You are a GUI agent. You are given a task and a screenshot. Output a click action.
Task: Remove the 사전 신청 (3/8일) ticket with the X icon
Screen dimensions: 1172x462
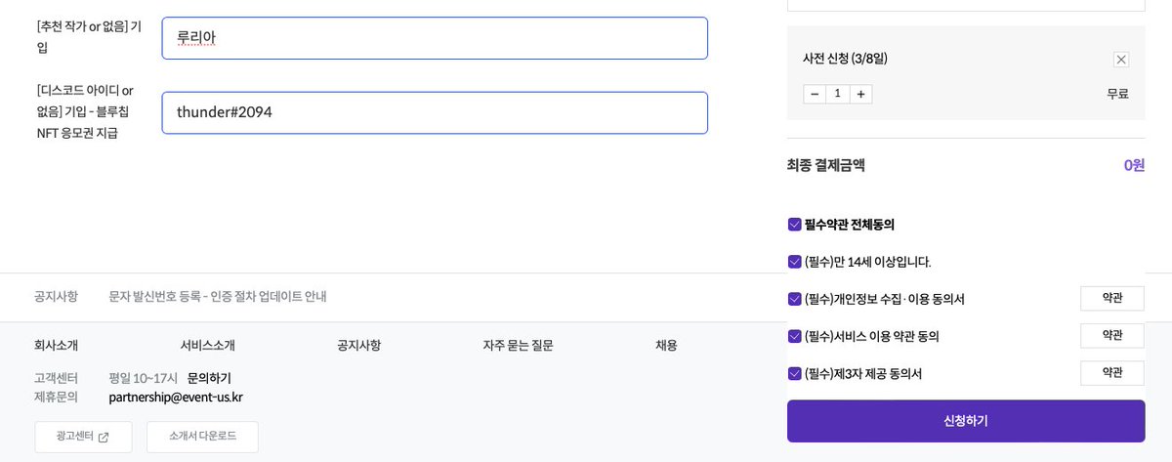[x=1121, y=60]
